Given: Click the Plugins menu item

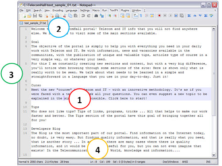Looking at the screenshot, I should 125,10.
